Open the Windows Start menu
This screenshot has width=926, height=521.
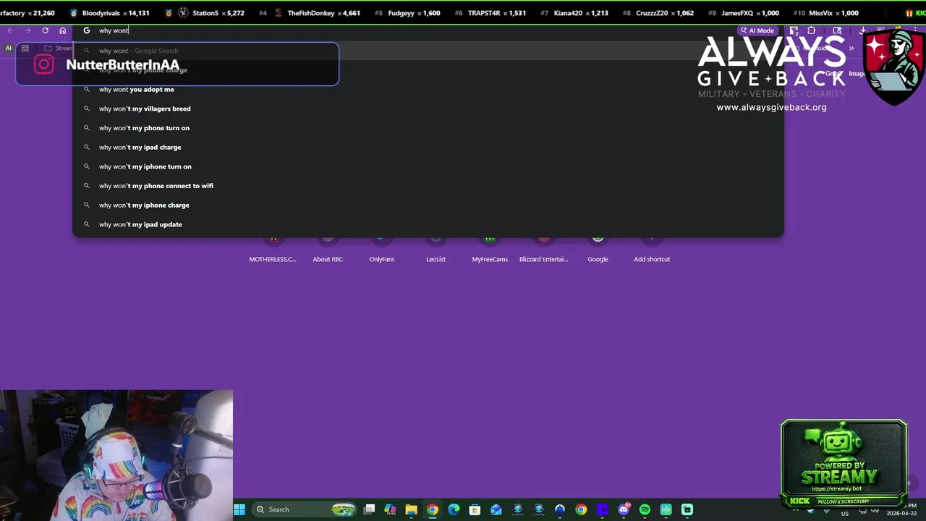239,509
